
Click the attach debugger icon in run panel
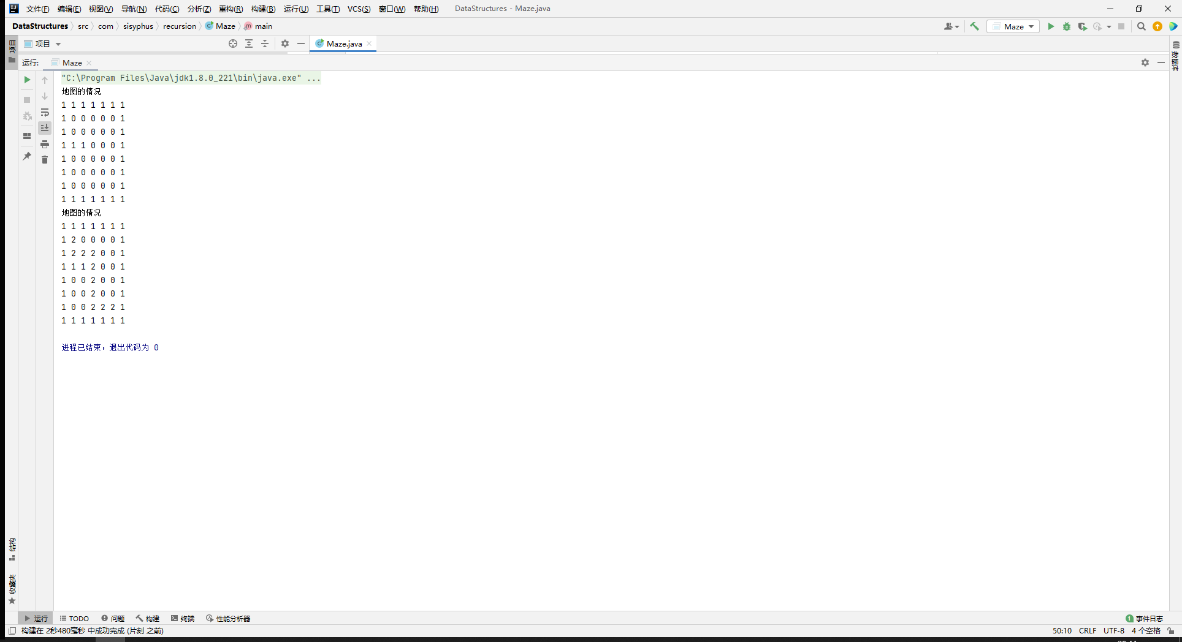tap(27, 116)
